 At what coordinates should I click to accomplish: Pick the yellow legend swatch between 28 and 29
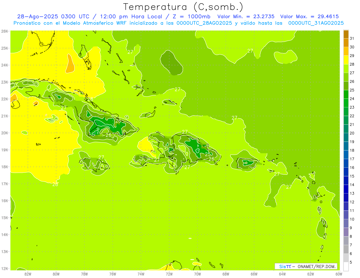click(x=346, y=60)
